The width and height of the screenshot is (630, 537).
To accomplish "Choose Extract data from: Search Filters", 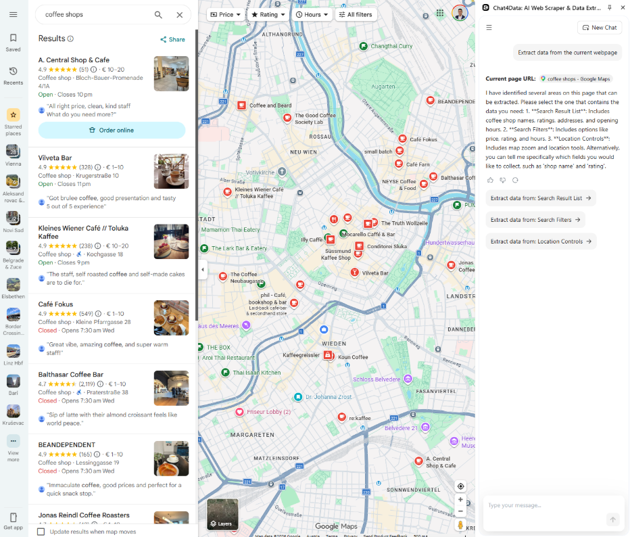I will (535, 220).
